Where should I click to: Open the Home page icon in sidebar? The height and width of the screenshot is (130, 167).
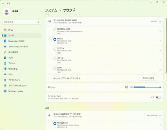5,30
